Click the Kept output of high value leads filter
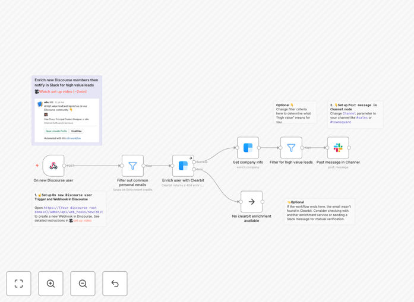This screenshot has width=414, height=302. [x=302, y=148]
